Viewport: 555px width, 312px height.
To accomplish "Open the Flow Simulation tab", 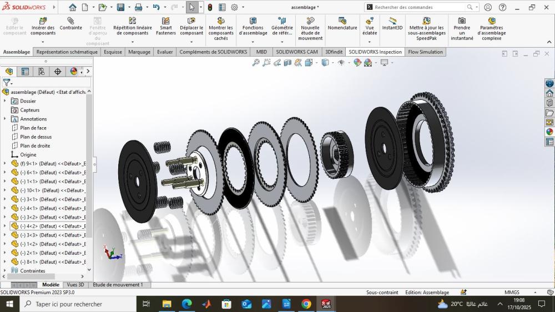I will point(425,52).
